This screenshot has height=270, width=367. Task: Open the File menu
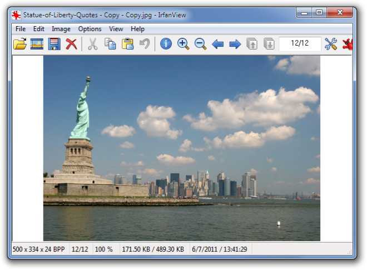[x=21, y=29]
